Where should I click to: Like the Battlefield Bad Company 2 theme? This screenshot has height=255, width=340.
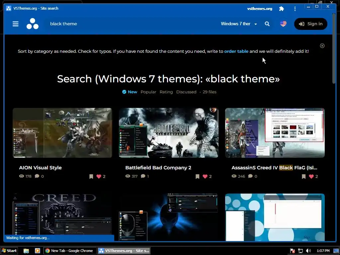click(x=205, y=177)
